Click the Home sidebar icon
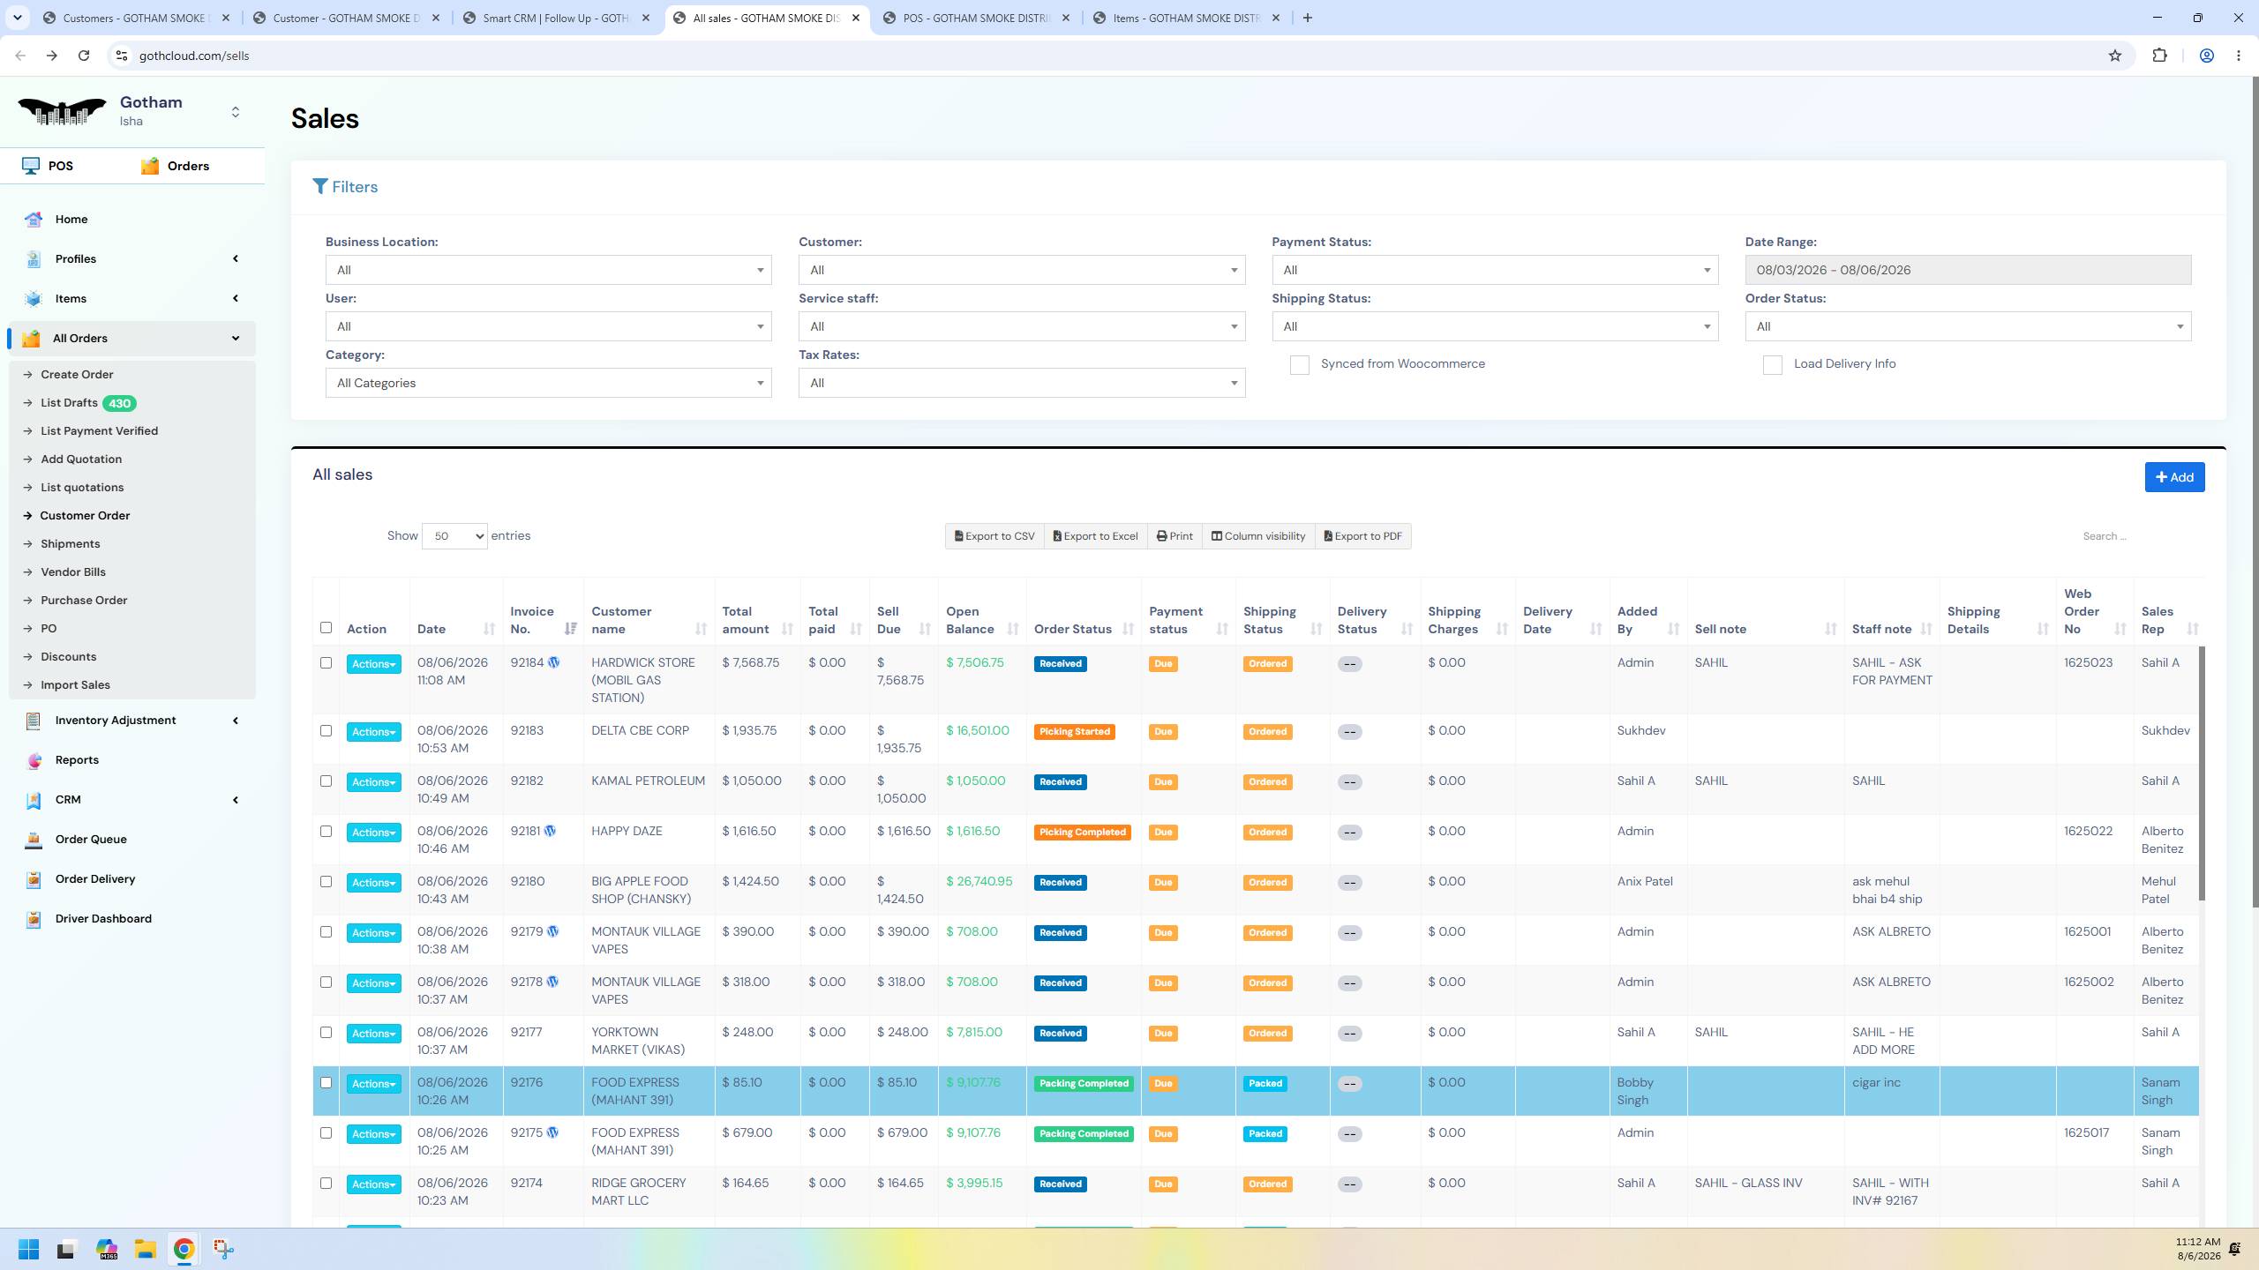The height and width of the screenshot is (1270, 2259). pos(34,220)
